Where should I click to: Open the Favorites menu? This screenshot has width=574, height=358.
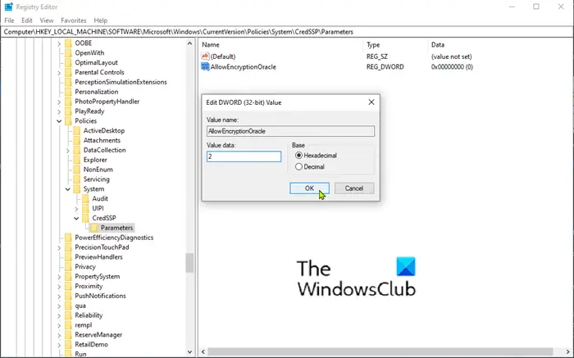(74, 20)
